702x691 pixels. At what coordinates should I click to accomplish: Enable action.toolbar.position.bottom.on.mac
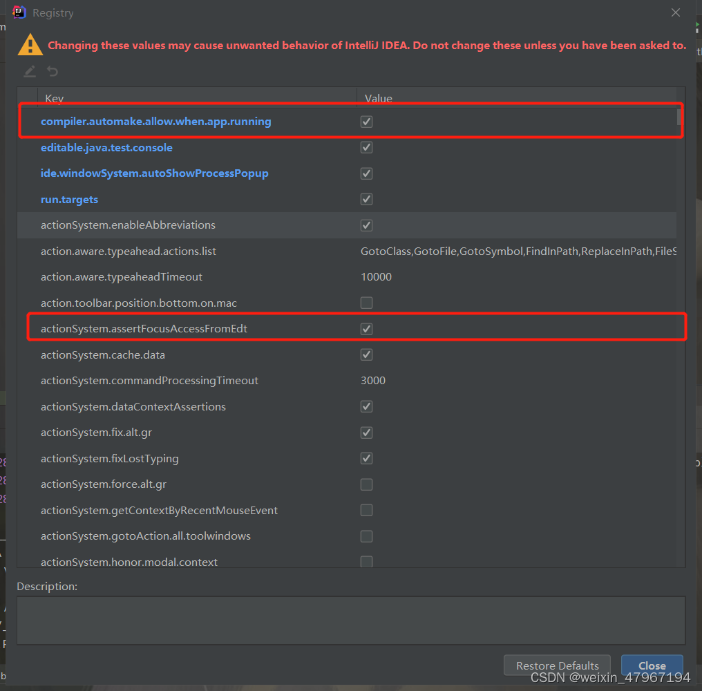366,303
